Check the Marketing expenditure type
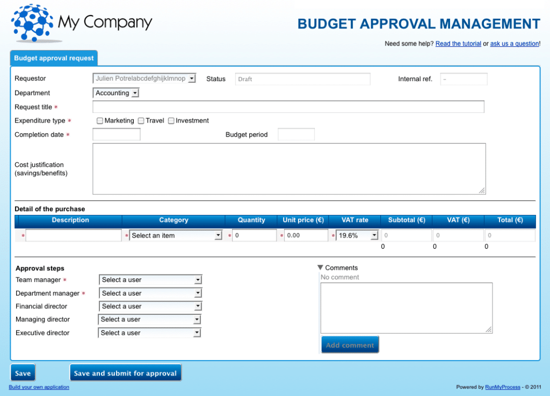The image size is (550, 396). (100, 121)
